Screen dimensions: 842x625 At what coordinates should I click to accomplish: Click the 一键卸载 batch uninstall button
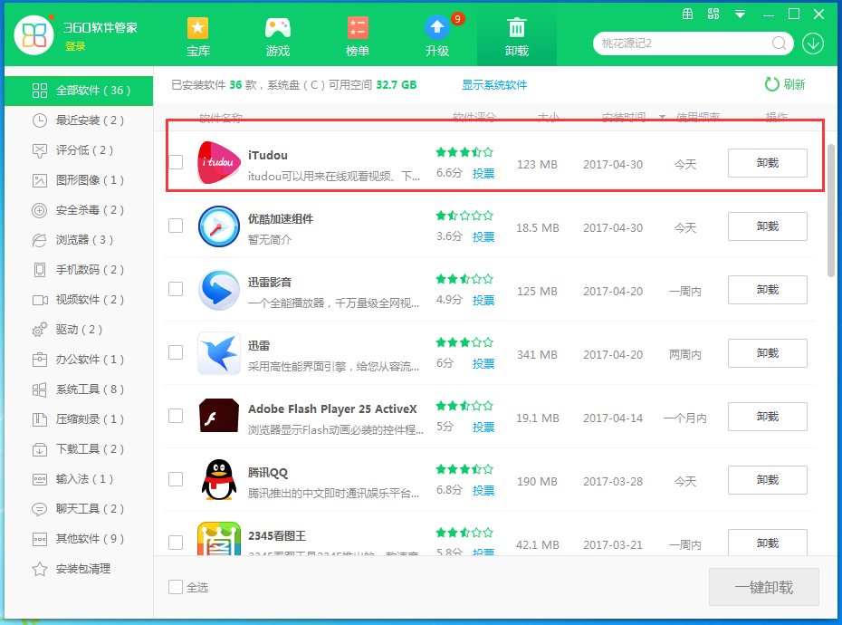click(763, 587)
